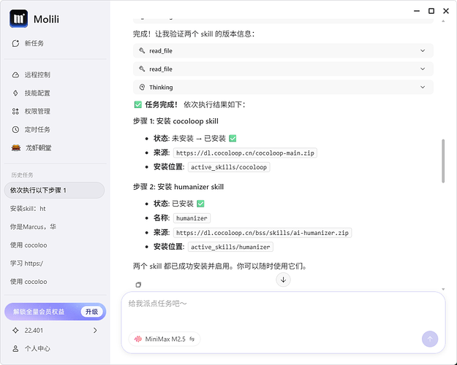Click the scrollbar down arrow
Image resolution: width=457 pixels, height=365 pixels.
click(443, 289)
